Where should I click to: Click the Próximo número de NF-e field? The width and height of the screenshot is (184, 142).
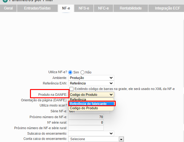click(86, 117)
